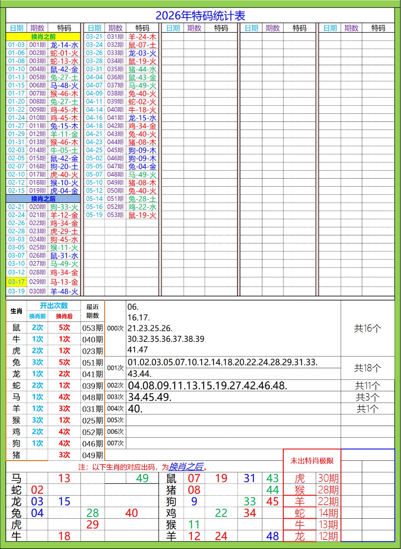401x549 pixels.
Task: Select blue number 31 in the 鼠 row
Action: (250, 478)
